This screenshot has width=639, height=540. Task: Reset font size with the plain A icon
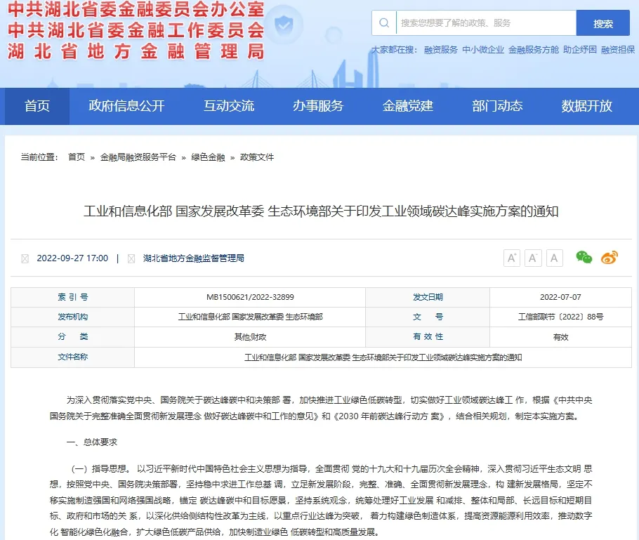pyautogui.click(x=554, y=258)
